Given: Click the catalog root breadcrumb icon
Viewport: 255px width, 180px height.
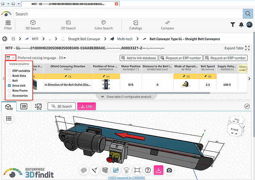Looking at the screenshot, I should (x=13, y=39).
